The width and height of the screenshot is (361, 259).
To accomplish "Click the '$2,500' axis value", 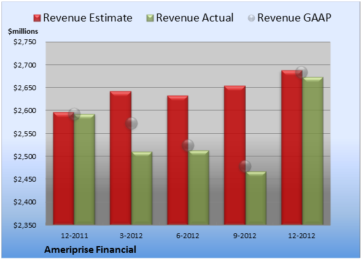I will point(25,157).
